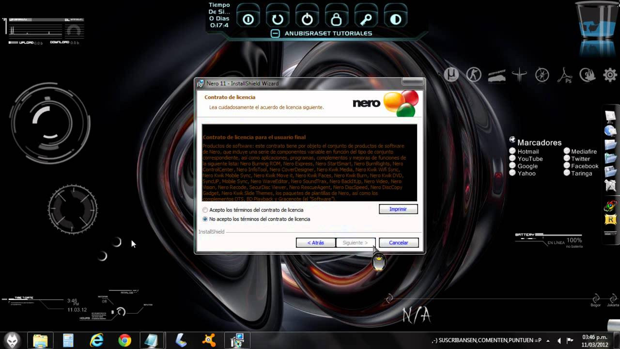
Task: Click the restart arrow widget button
Action: (278, 19)
